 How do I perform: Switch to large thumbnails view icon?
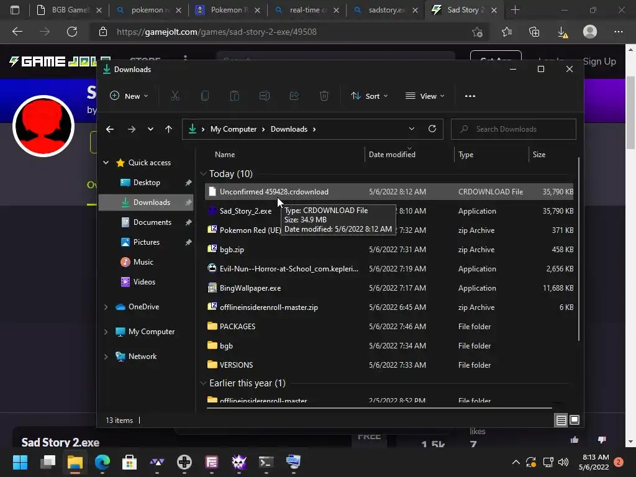[x=575, y=420]
